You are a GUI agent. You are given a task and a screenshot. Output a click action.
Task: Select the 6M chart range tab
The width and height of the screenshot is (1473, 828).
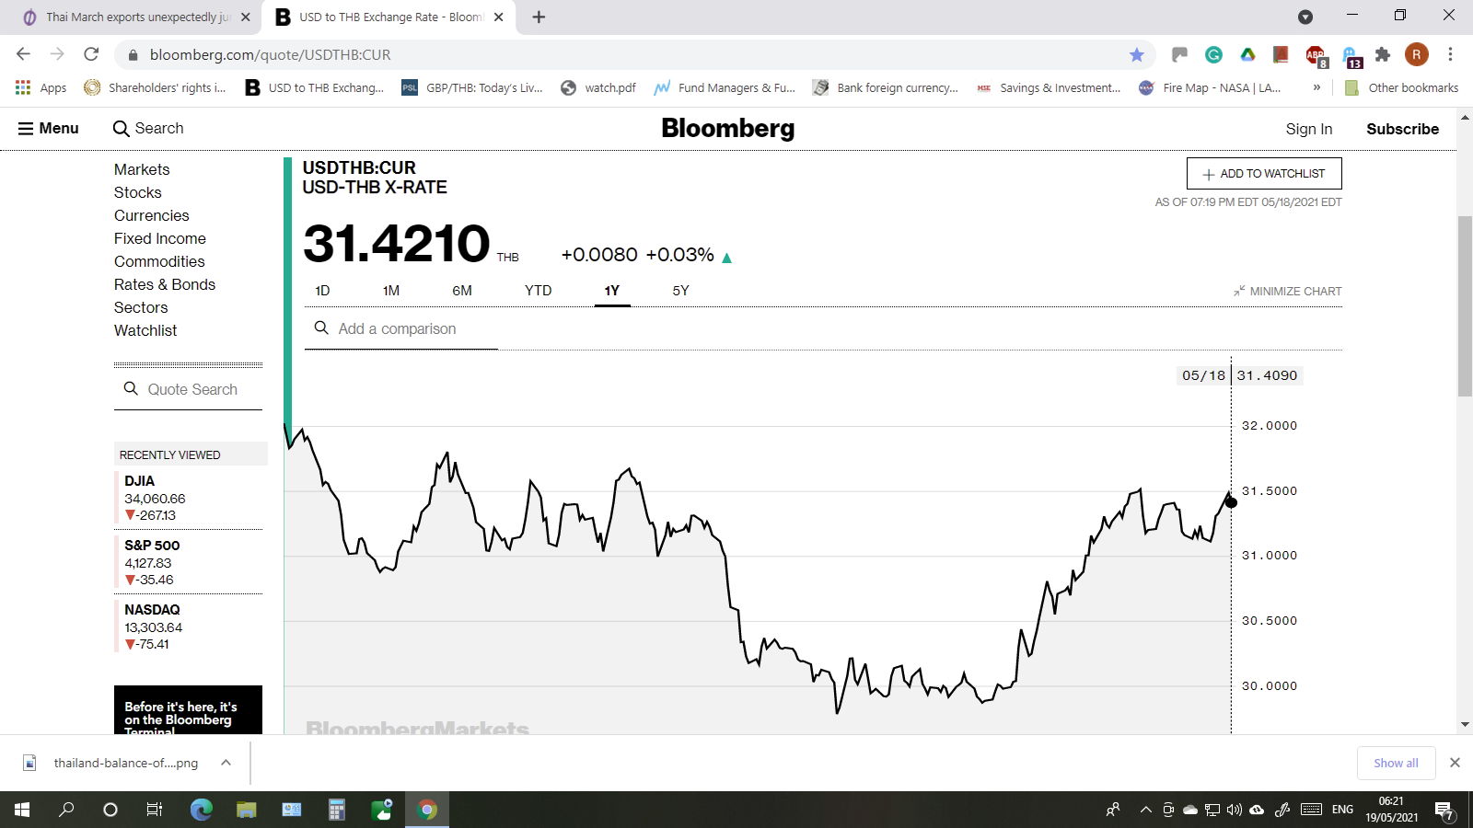pyautogui.click(x=462, y=291)
